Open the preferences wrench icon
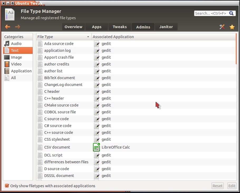 click(x=222, y=27)
